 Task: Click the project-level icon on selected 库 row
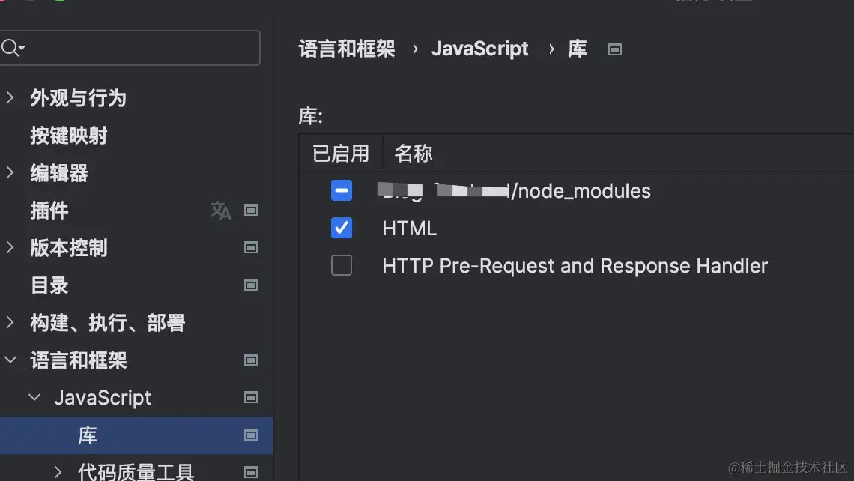coord(252,435)
